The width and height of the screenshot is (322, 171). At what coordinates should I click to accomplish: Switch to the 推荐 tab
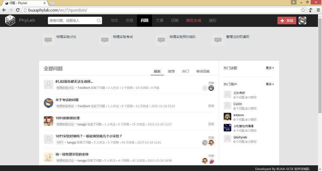[x=171, y=72]
